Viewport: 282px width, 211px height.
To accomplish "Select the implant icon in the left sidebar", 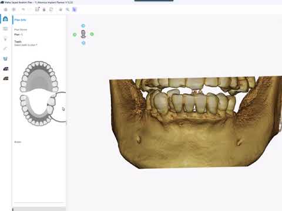I will (x=5, y=39).
